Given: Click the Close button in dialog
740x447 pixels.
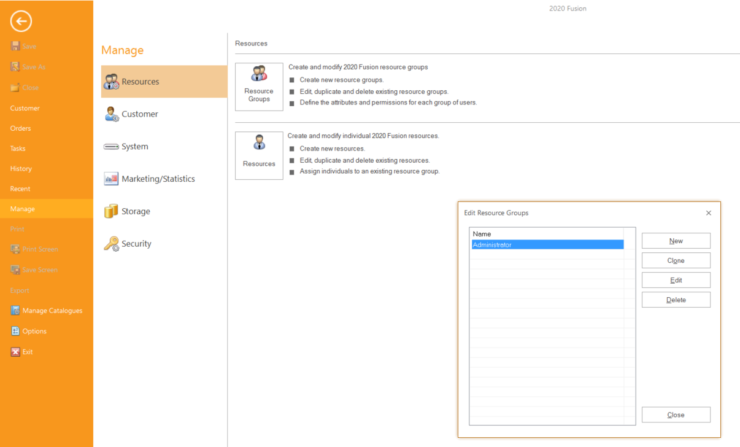Looking at the screenshot, I should click(x=676, y=415).
